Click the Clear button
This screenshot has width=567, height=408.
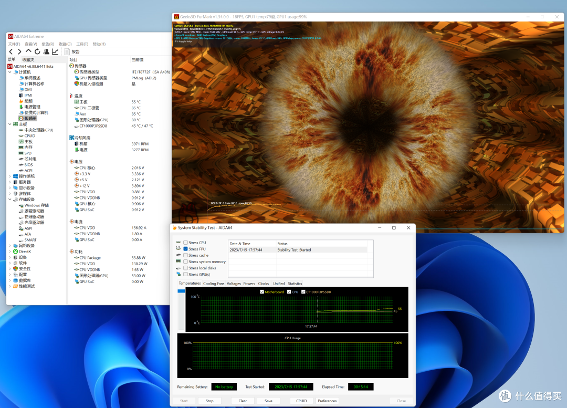point(243,401)
